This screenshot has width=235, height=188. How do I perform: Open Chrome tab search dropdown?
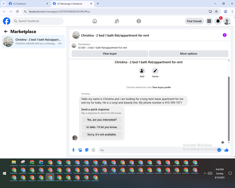[x=4, y=3]
